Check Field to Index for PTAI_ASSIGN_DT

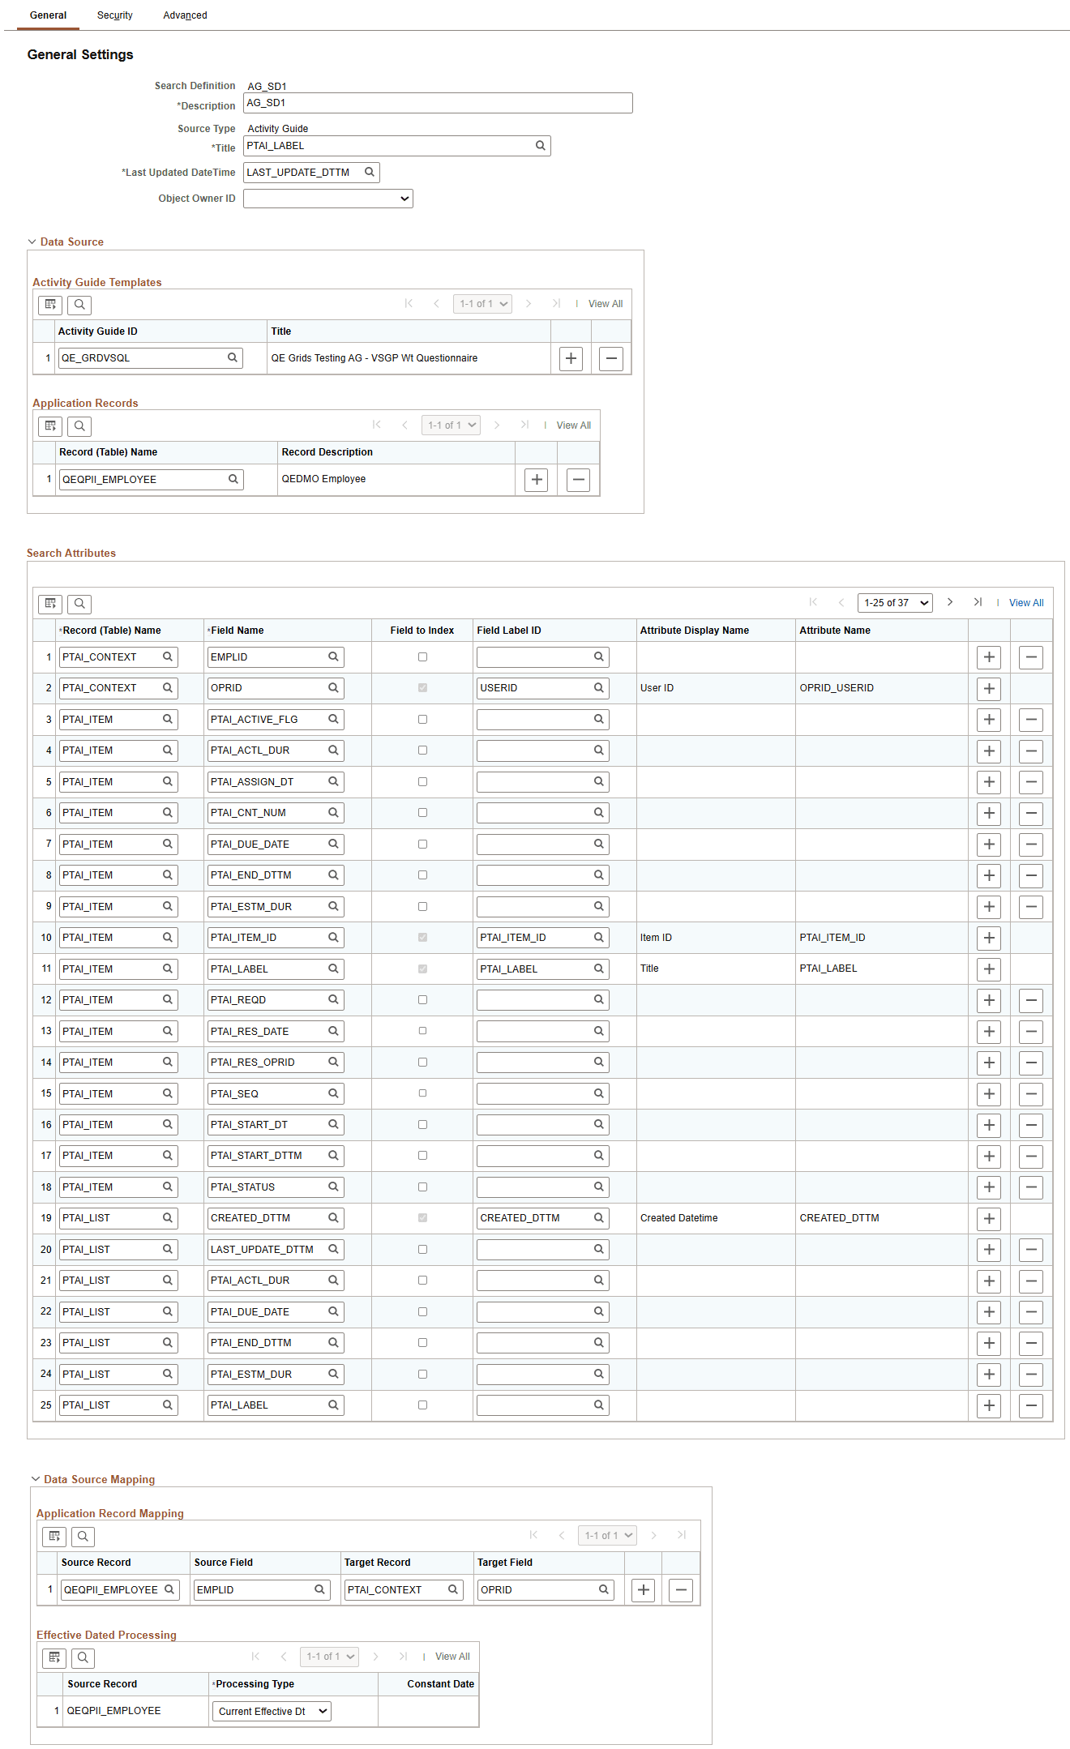422,781
